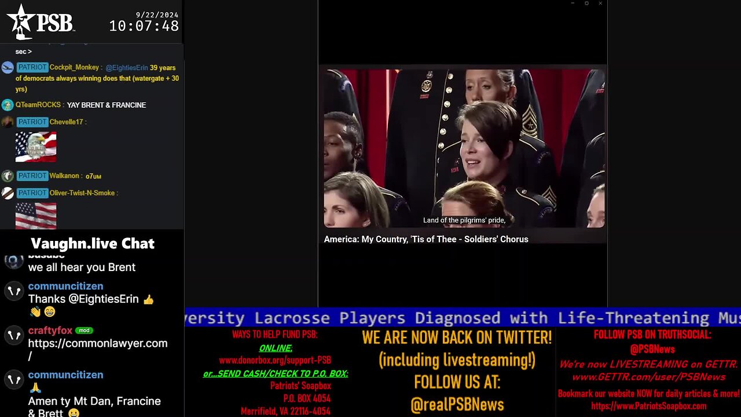Click the 'o7' message from Walkanon
Screen dimensions: 741x417
tap(93, 175)
